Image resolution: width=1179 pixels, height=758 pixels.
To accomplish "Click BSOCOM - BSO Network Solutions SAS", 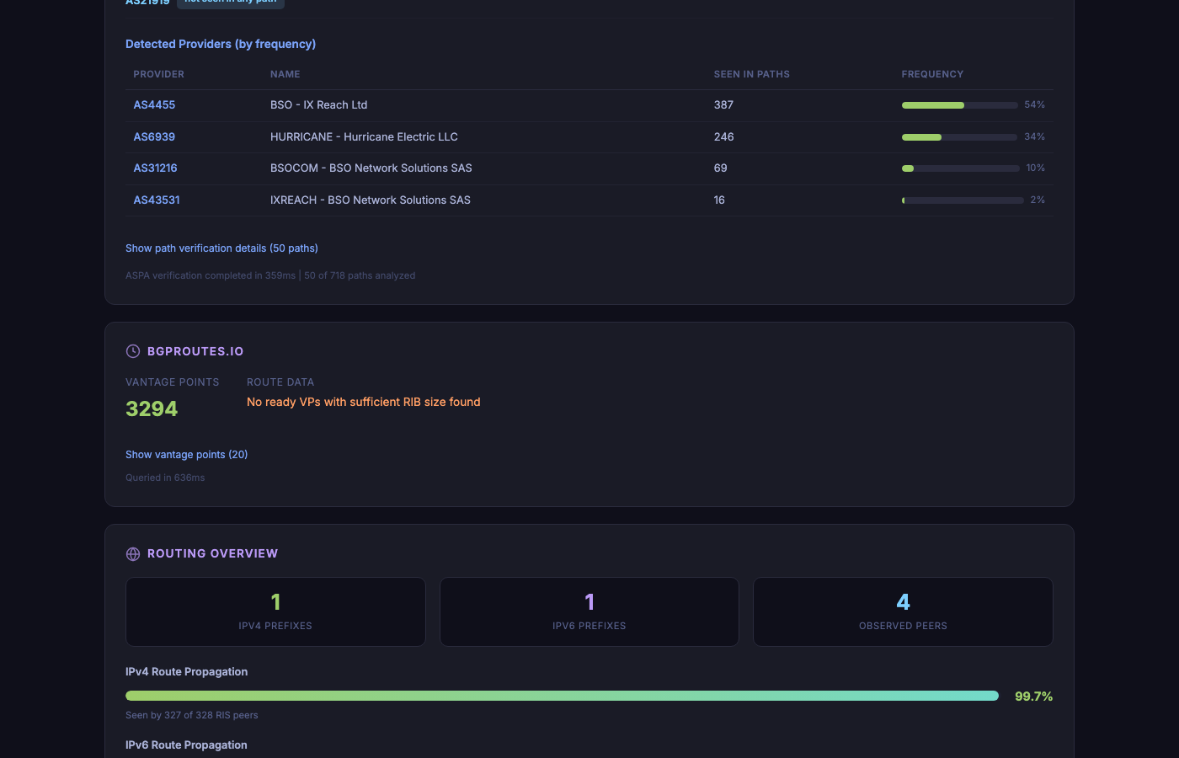I will [371, 168].
